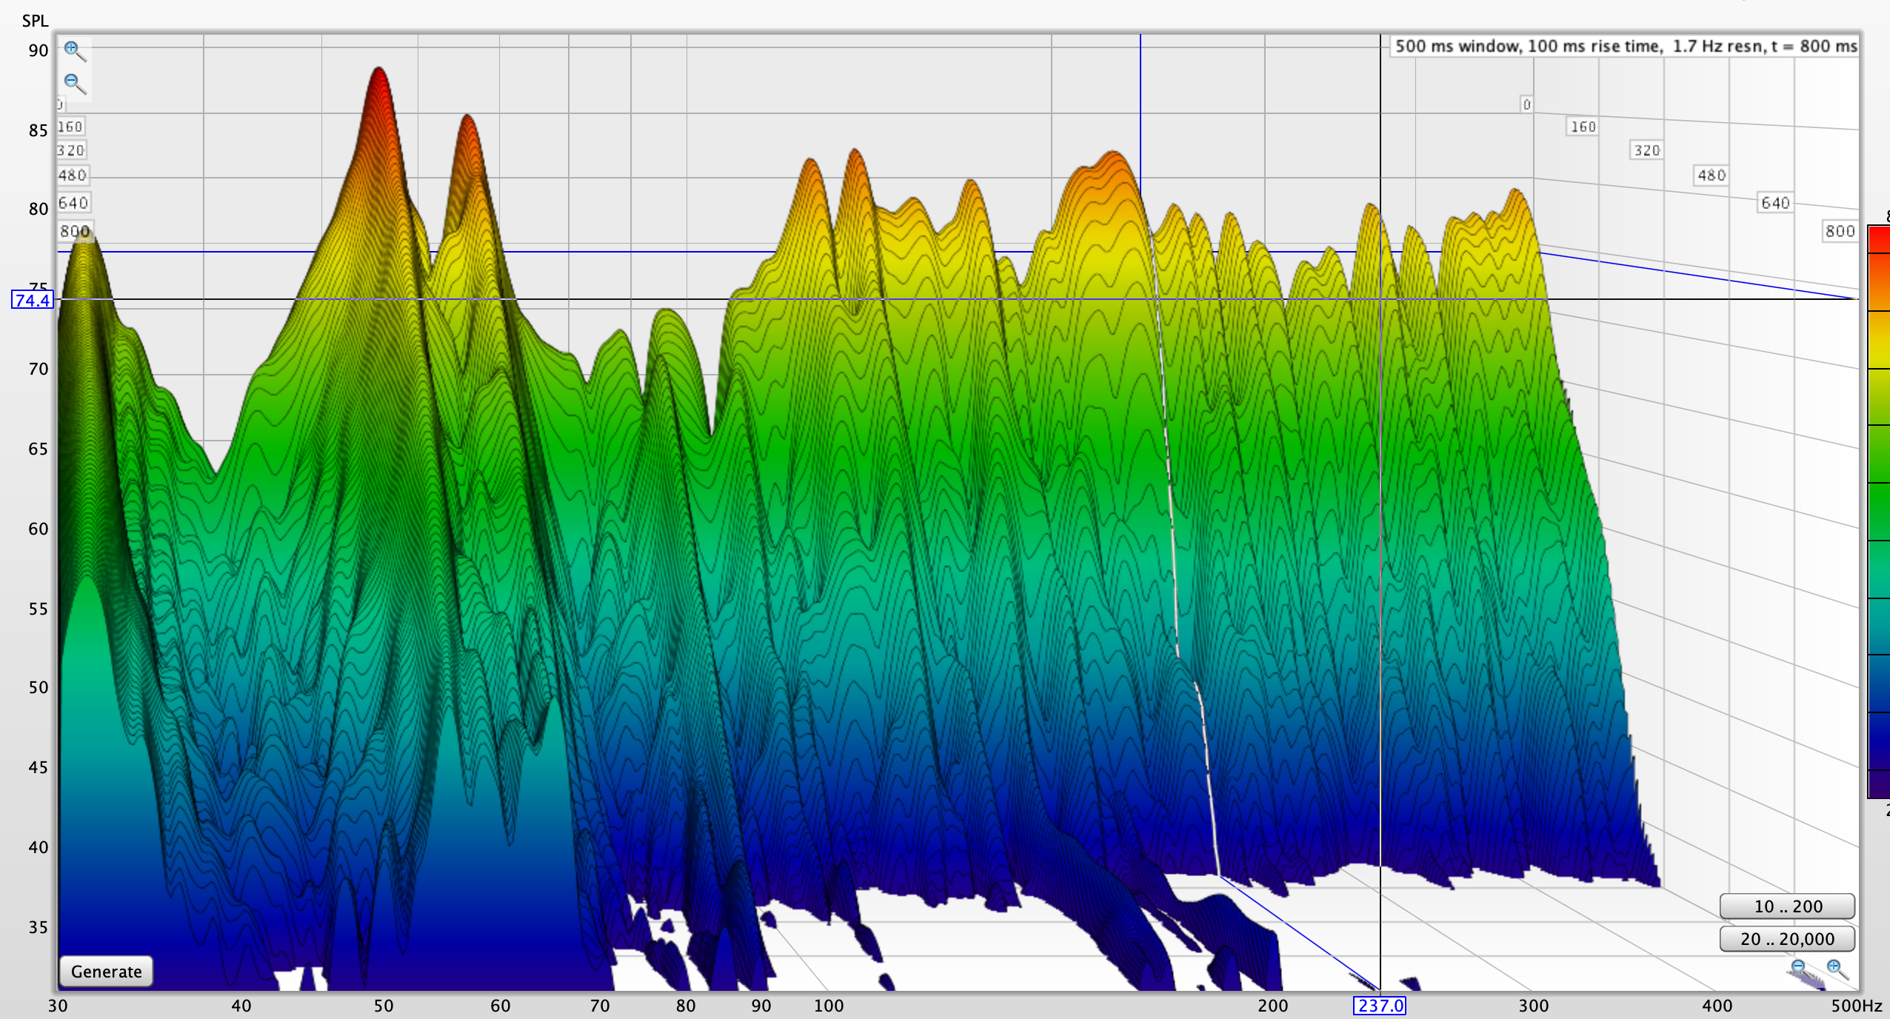
Task: Click the 90 tick on the SPL axis
Action: point(38,50)
